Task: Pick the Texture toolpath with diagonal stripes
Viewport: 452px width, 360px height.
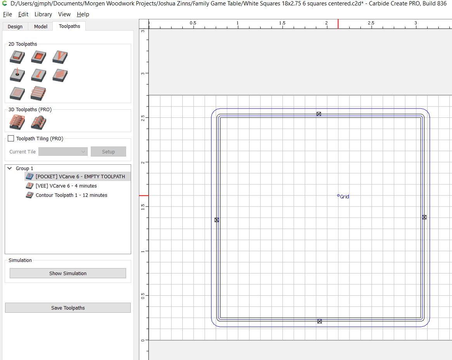Action: coord(60,75)
